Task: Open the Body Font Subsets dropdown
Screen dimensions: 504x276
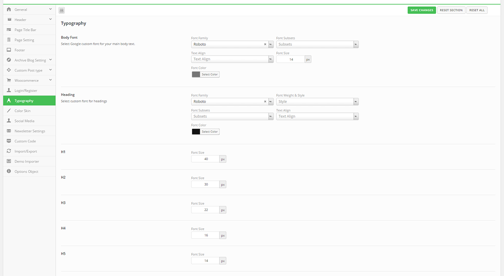Action: 317,44
